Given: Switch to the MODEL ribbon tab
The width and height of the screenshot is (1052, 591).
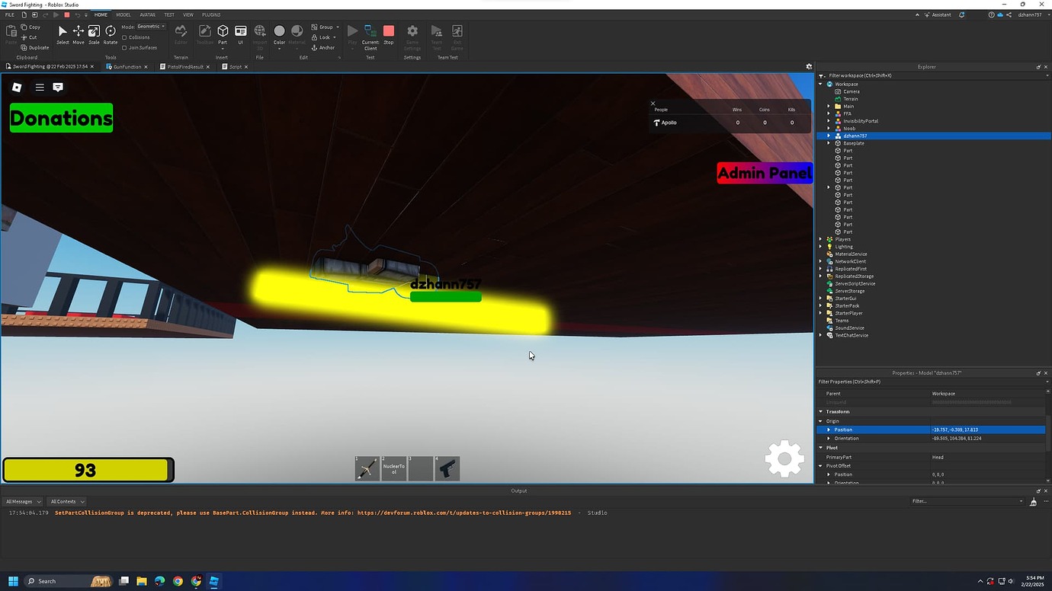Looking at the screenshot, I should (x=123, y=14).
